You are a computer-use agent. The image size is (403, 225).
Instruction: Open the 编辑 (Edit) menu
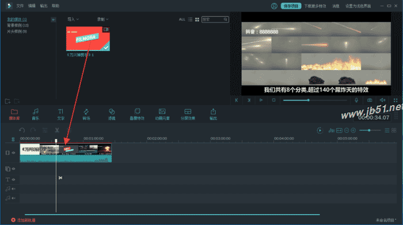(32, 6)
